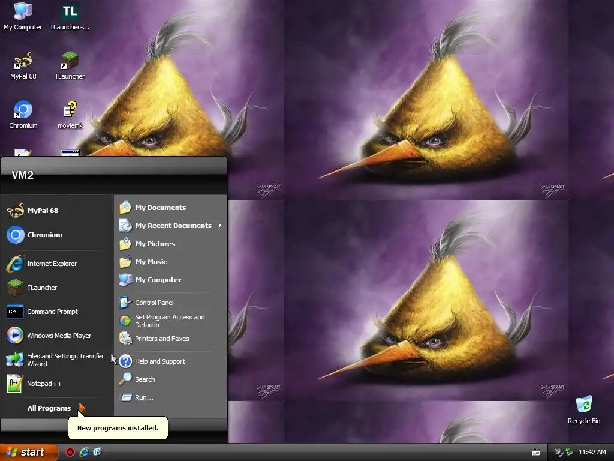This screenshot has height=461, width=614.
Task: Open Command Prompt from the Start menu
Action: click(x=57, y=312)
